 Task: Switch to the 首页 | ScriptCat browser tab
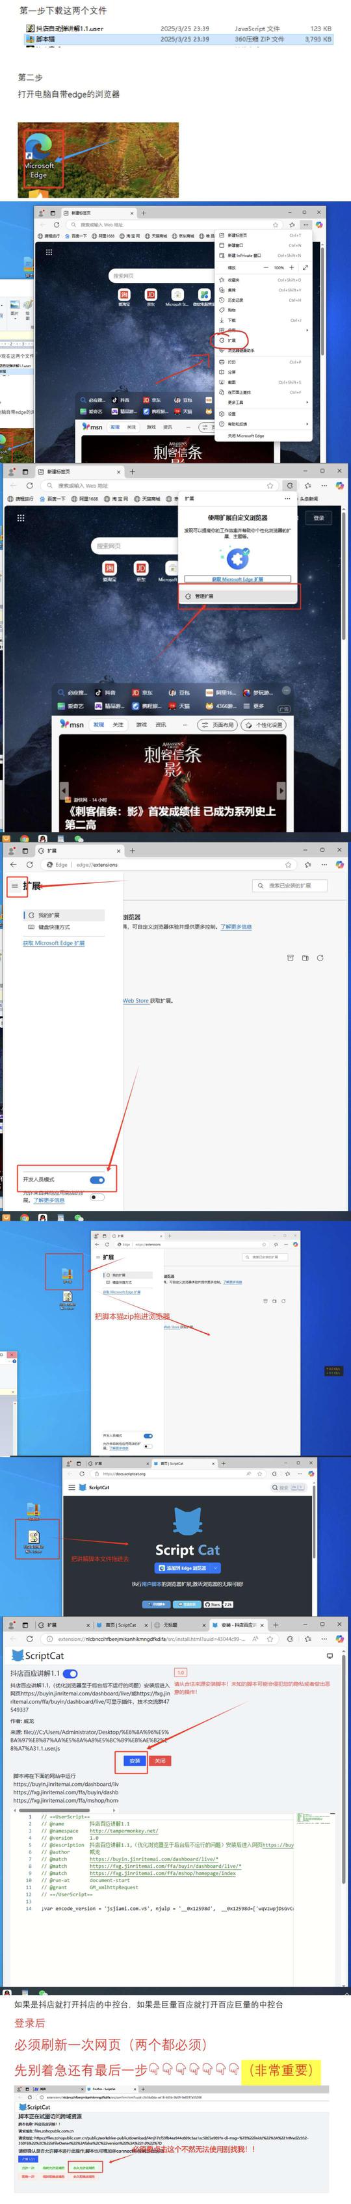click(119, 1625)
